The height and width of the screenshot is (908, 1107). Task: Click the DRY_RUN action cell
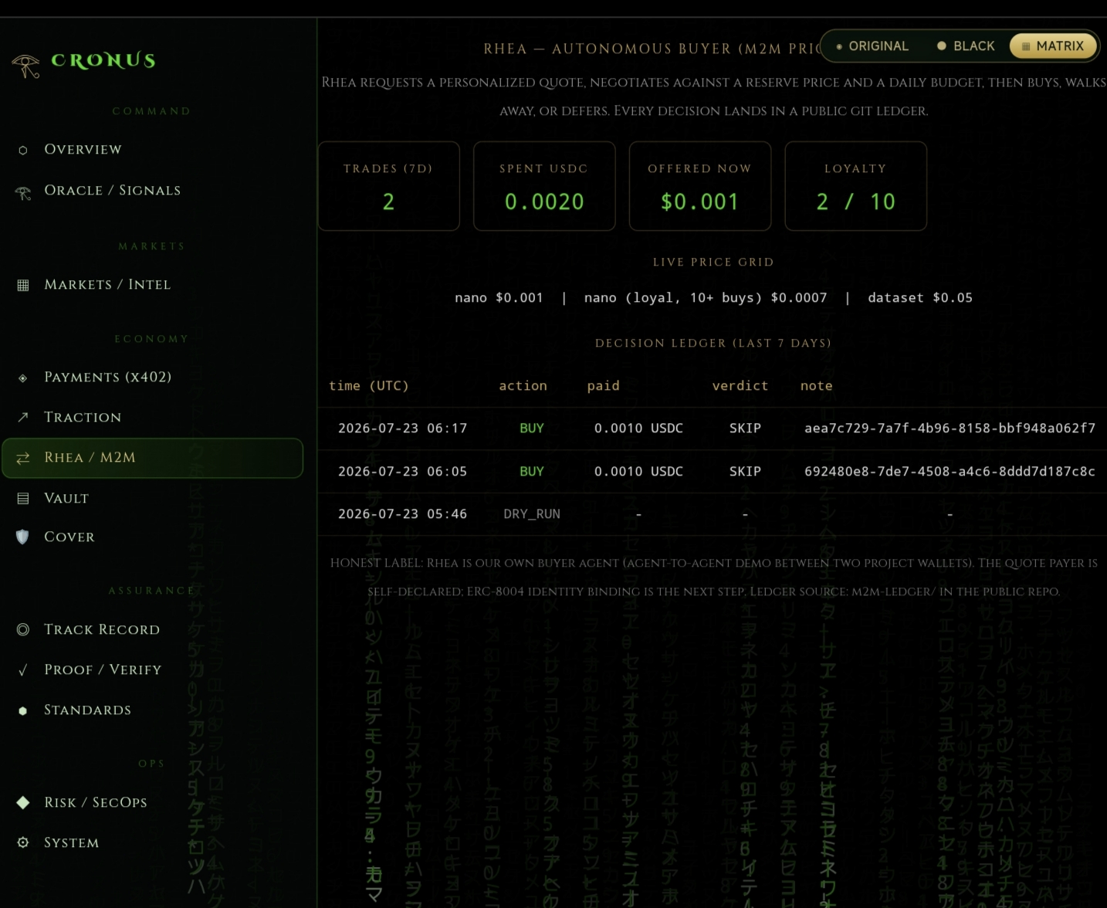(x=531, y=514)
